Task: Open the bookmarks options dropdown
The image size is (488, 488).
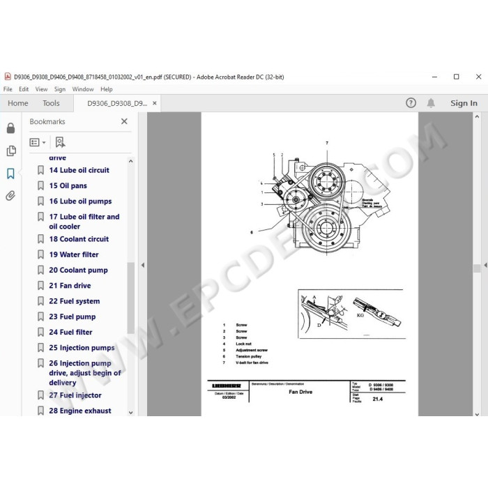Action: tap(38, 142)
